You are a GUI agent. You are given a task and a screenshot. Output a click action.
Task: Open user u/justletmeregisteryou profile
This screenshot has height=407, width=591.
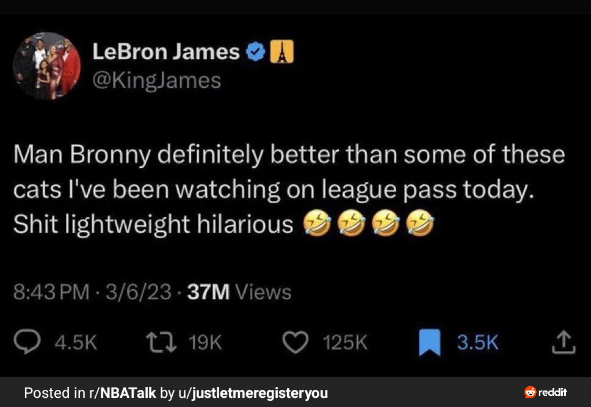click(x=253, y=393)
